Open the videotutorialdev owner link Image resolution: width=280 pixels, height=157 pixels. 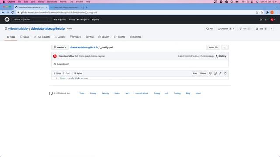tap(18, 29)
